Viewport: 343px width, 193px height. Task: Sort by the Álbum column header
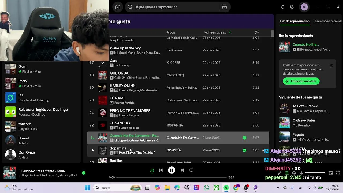171,32
